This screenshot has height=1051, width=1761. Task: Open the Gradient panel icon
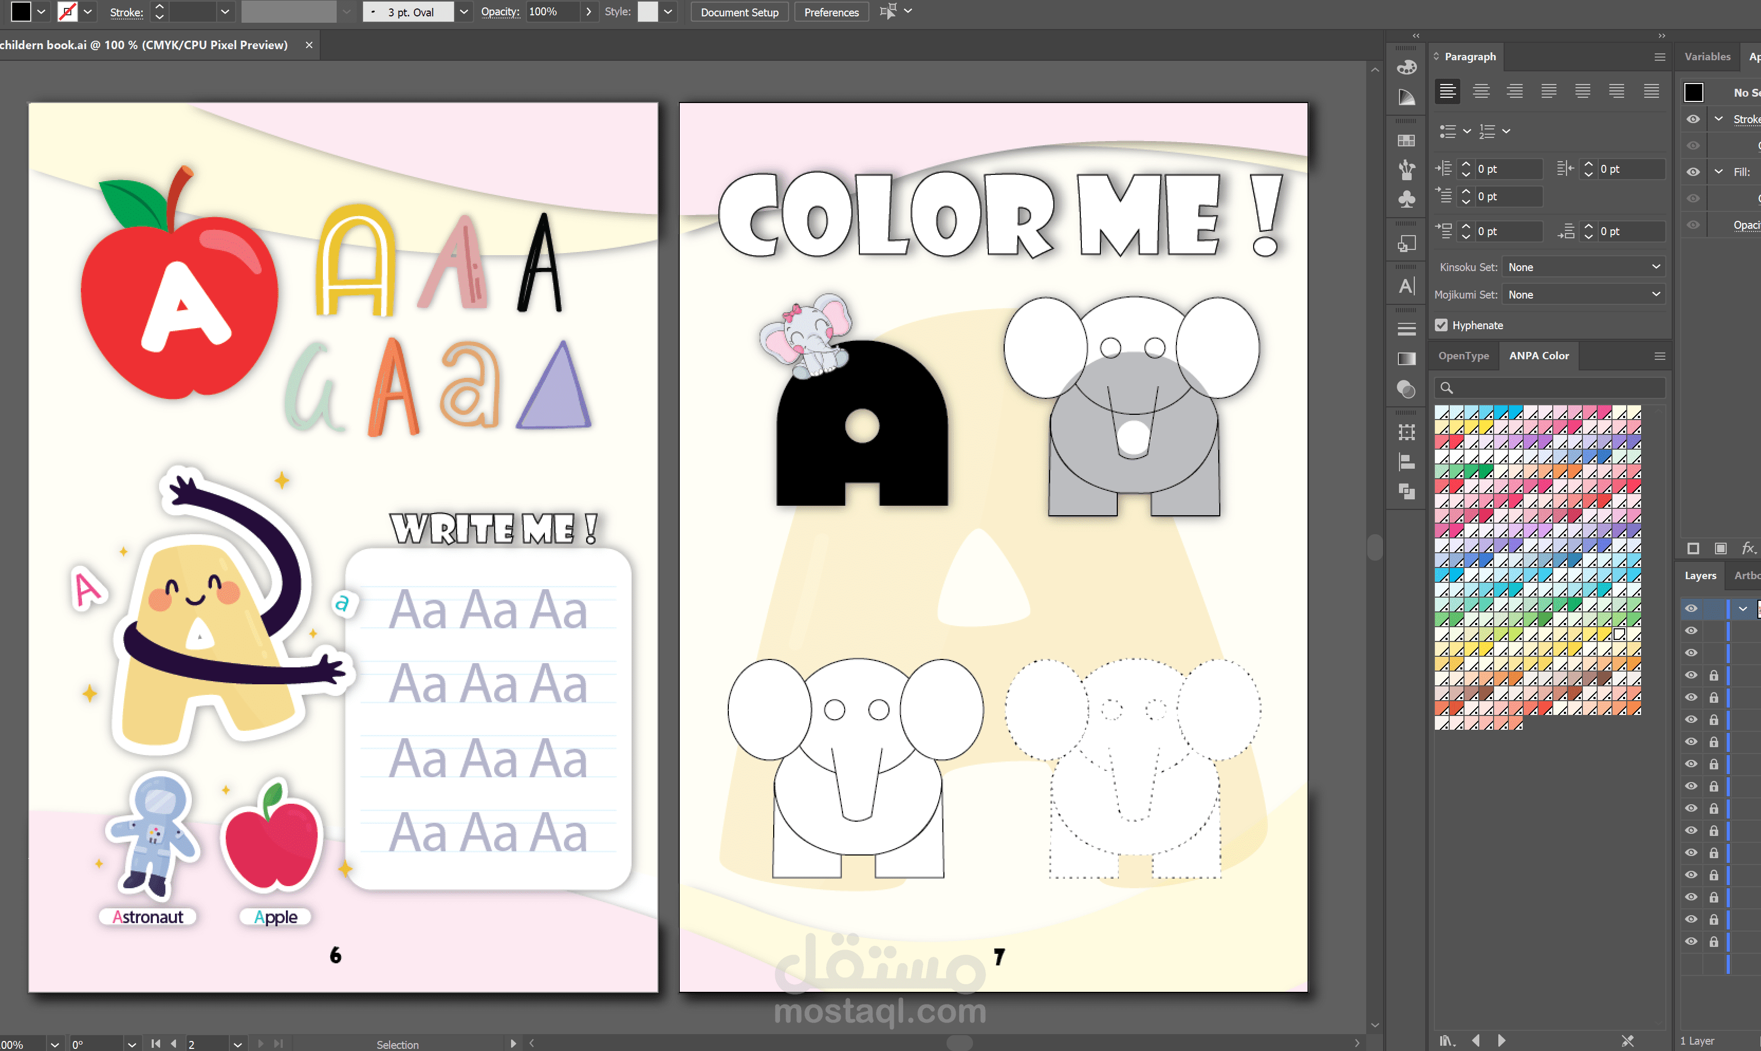tap(1406, 359)
